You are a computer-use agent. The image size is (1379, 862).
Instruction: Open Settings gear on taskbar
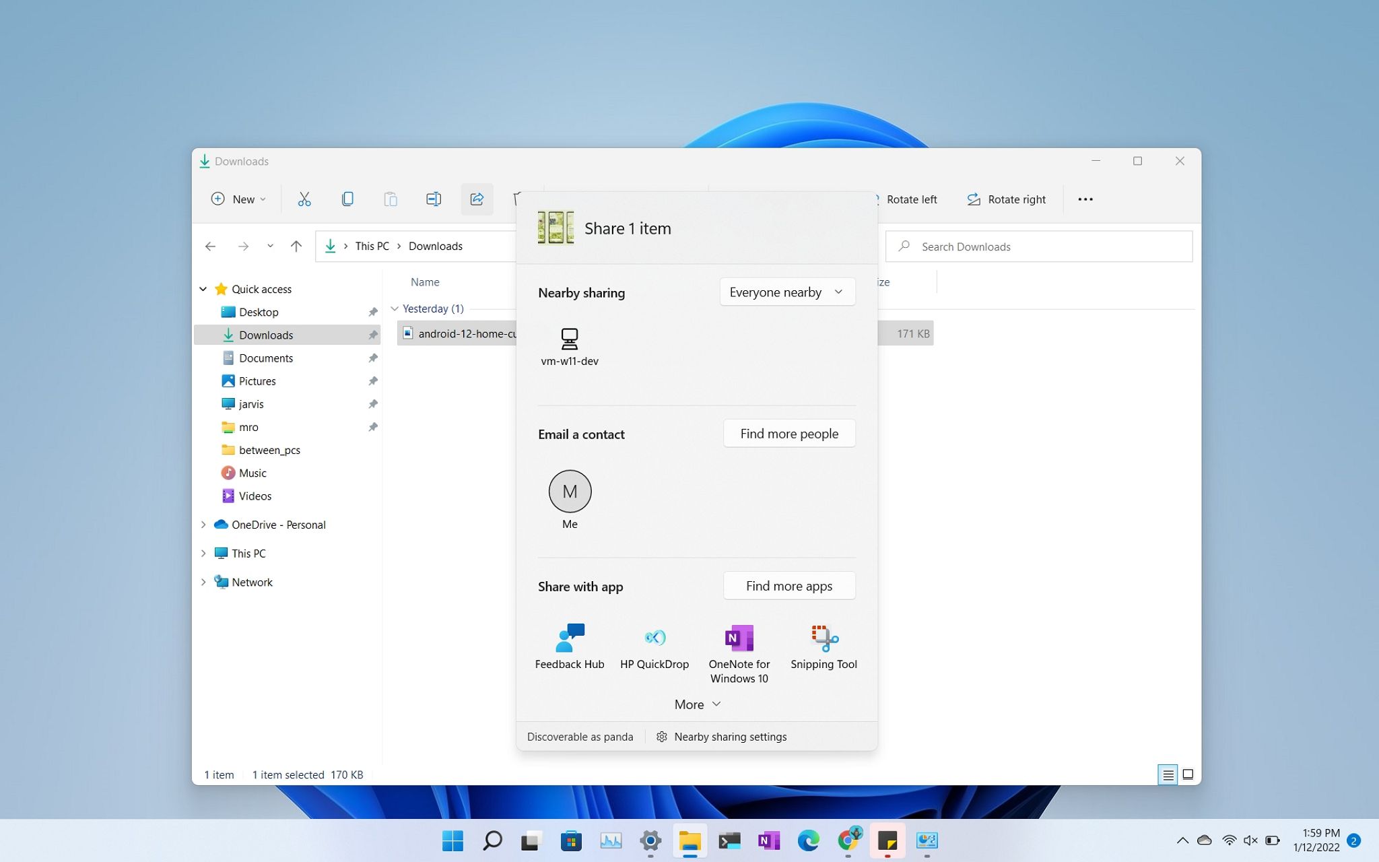[x=650, y=840]
